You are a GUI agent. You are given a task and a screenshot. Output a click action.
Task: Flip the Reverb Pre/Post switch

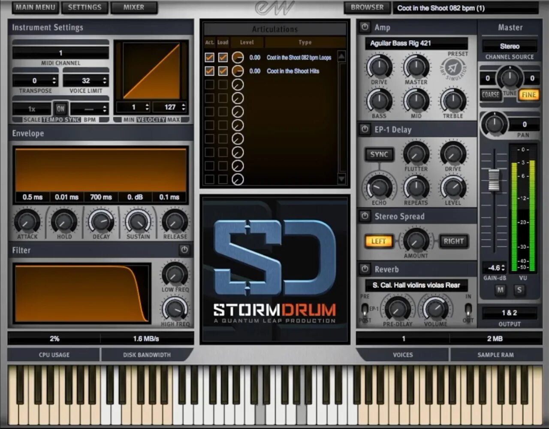click(x=364, y=309)
